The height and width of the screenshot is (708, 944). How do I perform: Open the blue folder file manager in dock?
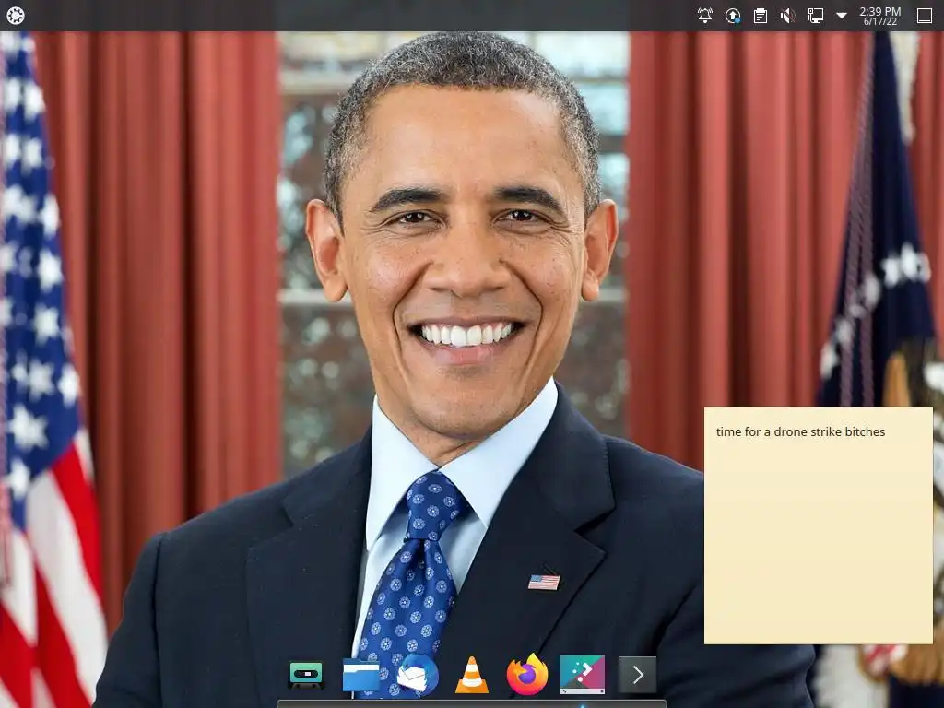click(x=360, y=675)
